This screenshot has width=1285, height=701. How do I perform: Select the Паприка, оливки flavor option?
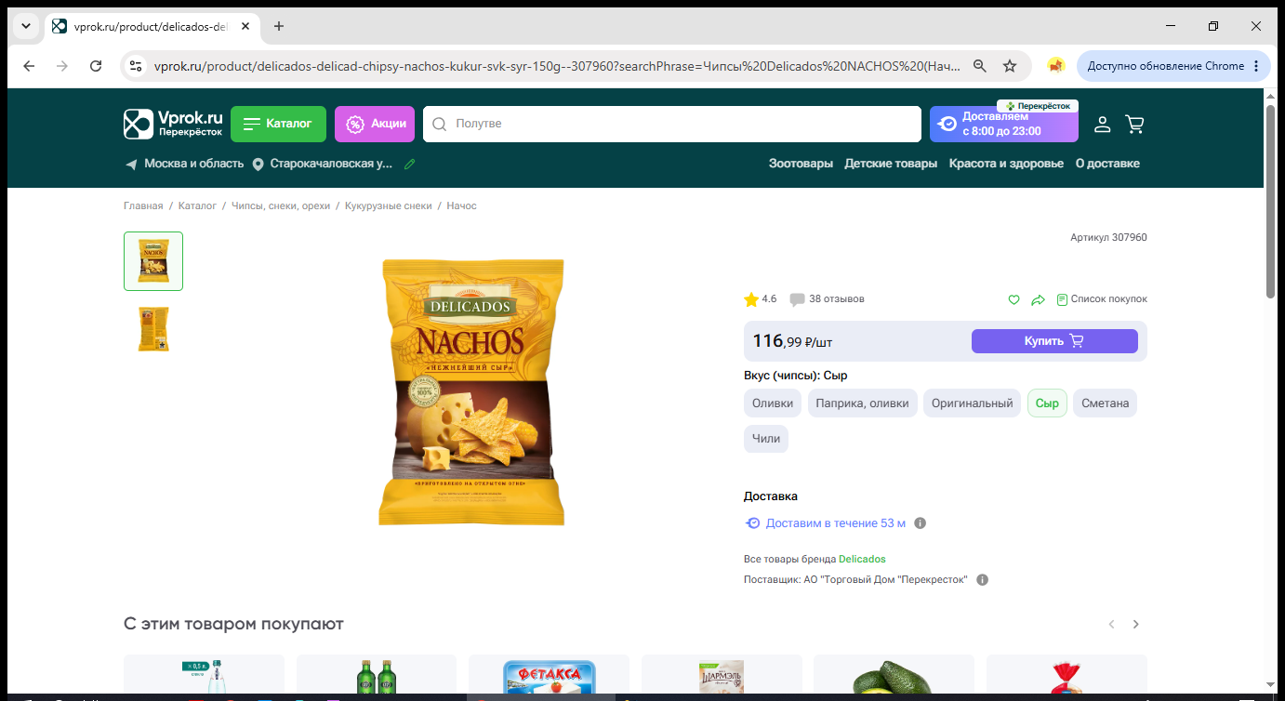pyautogui.click(x=863, y=403)
